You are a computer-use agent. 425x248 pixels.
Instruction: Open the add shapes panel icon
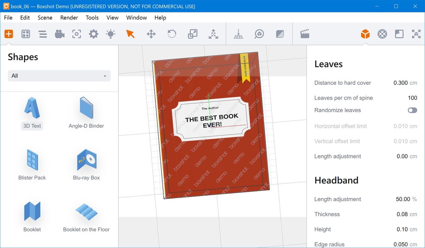coord(8,34)
